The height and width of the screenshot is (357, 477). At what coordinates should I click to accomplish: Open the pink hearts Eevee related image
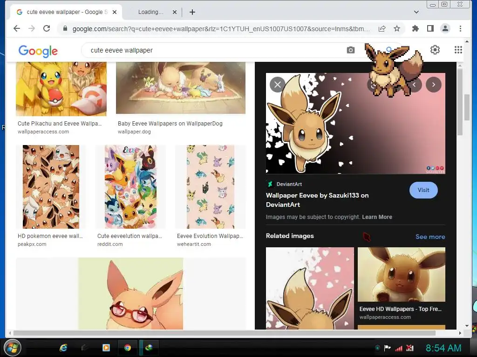click(310, 288)
